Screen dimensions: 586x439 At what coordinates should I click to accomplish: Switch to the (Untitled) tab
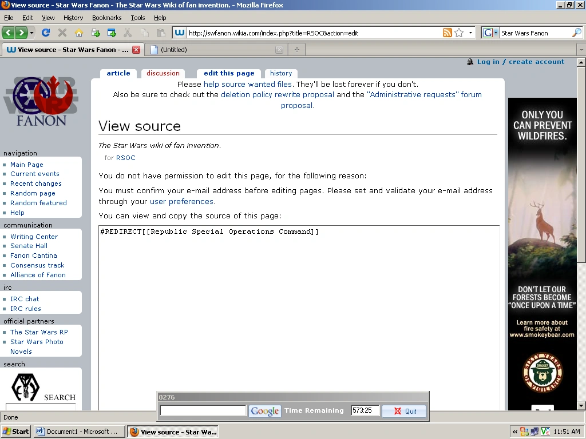213,50
